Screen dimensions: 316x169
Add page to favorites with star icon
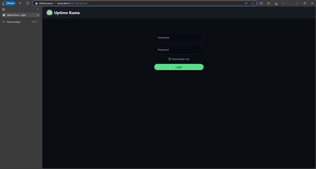pyautogui.click(x=252, y=3)
